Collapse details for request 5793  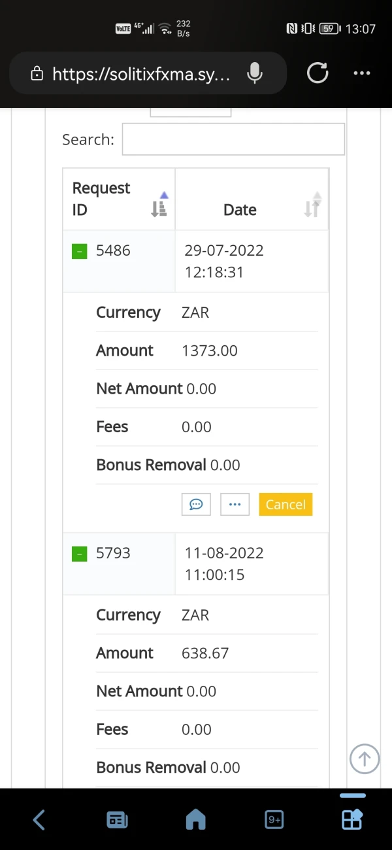tap(79, 554)
